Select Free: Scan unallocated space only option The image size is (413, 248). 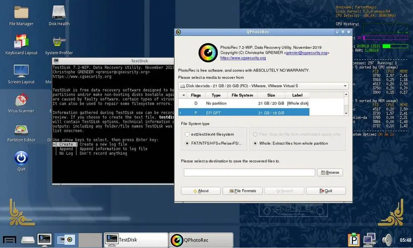coord(255,134)
